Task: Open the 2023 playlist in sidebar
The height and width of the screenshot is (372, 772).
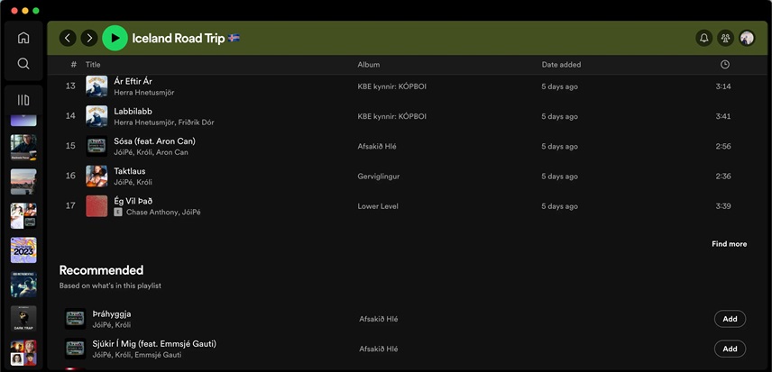Action: [23, 250]
